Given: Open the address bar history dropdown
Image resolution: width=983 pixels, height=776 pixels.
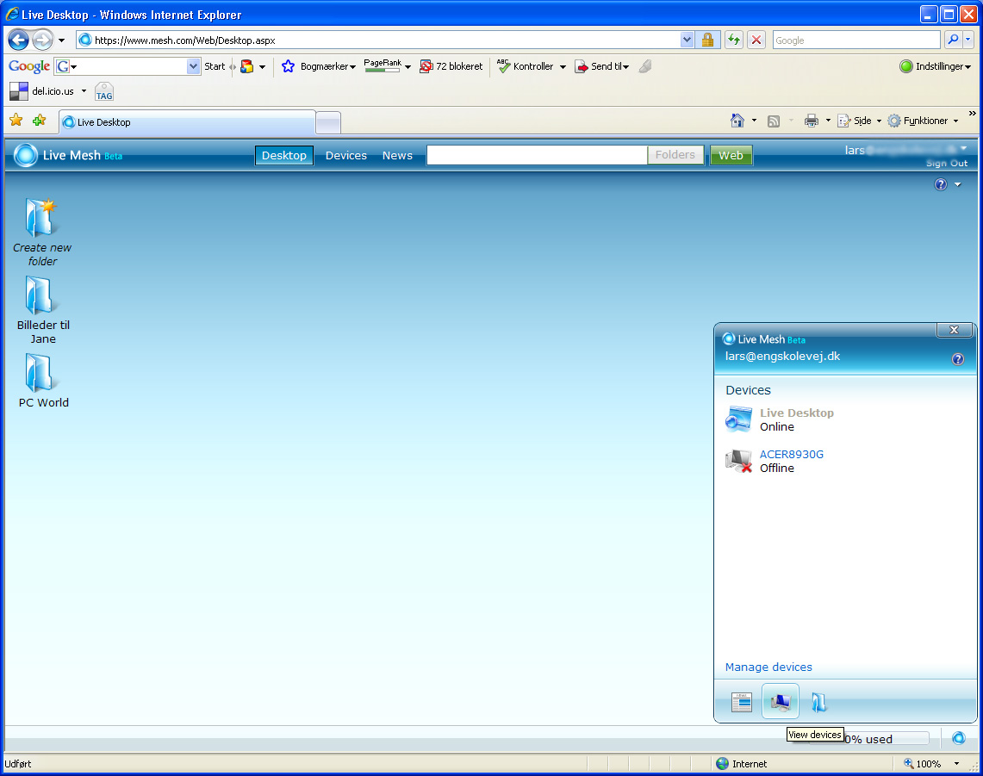Looking at the screenshot, I should 687,40.
